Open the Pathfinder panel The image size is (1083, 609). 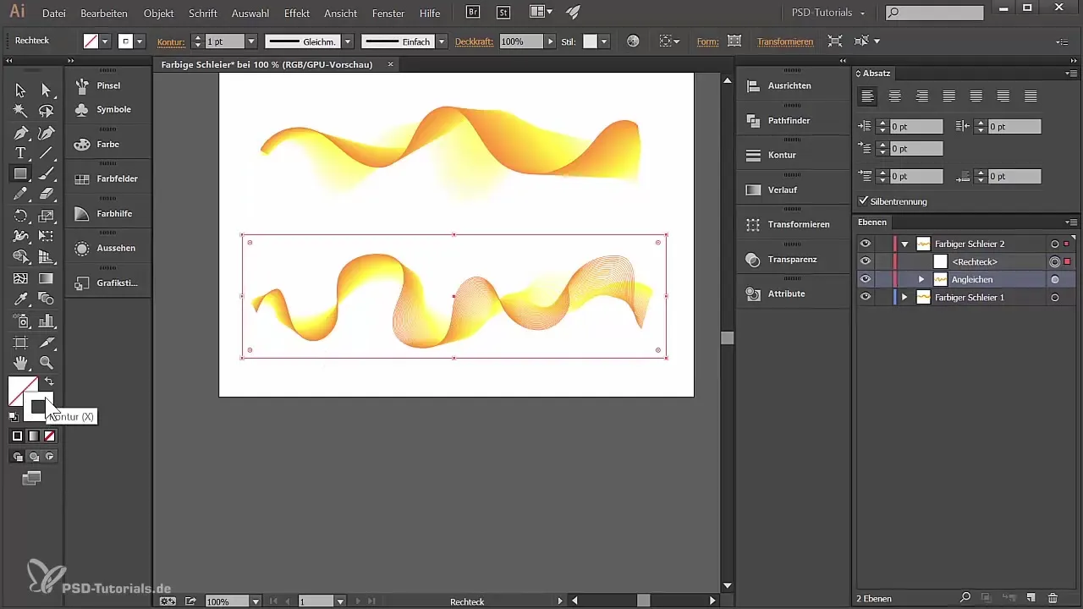789,121
